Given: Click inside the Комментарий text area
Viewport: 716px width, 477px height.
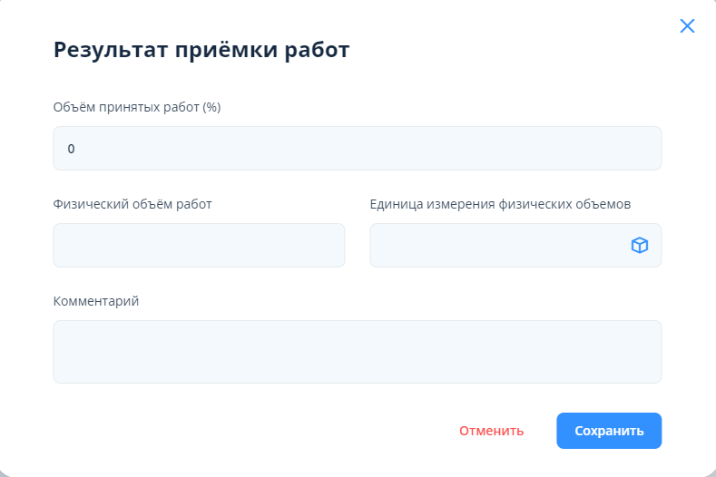Looking at the screenshot, I should (x=357, y=351).
